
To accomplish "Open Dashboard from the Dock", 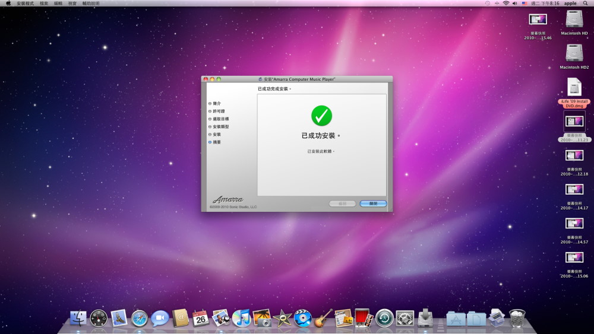I will click(x=99, y=318).
